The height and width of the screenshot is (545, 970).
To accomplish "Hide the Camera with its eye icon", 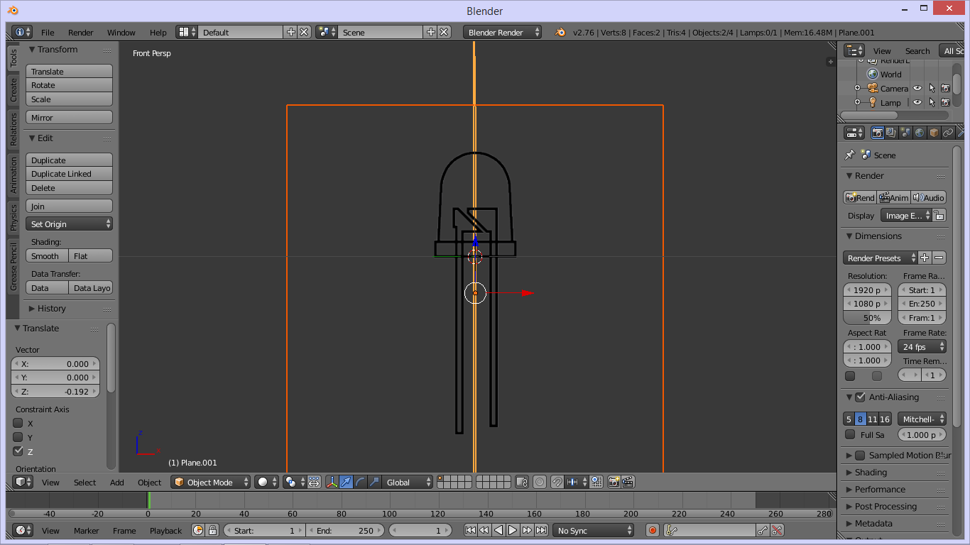I will [x=917, y=88].
